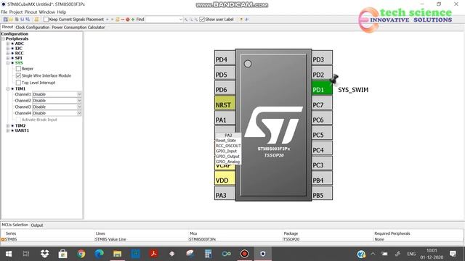Click the New Project toolbar icon

coord(5,20)
